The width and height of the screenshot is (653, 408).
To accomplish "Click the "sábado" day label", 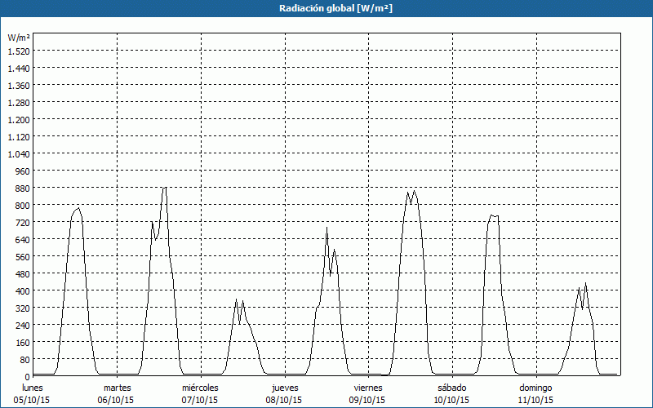I will [x=451, y=388].
